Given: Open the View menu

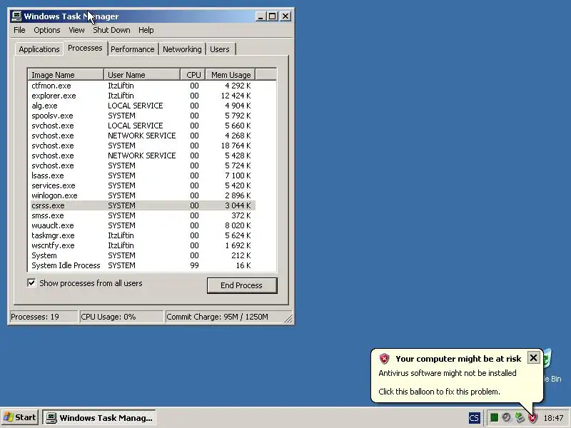Looking at the screenshot, I should coord(76,30).
